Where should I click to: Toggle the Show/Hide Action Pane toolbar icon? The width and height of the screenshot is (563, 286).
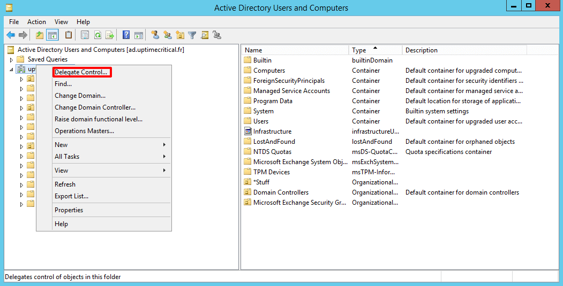(x=139, y=35)
